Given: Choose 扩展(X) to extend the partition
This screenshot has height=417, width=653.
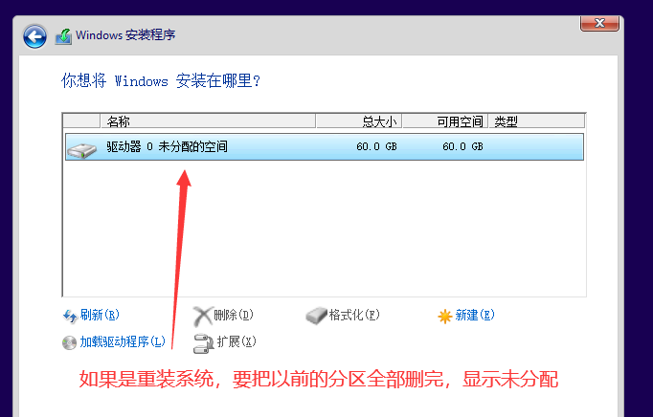Looking at the screenshot, I should (x=236, y=341).
